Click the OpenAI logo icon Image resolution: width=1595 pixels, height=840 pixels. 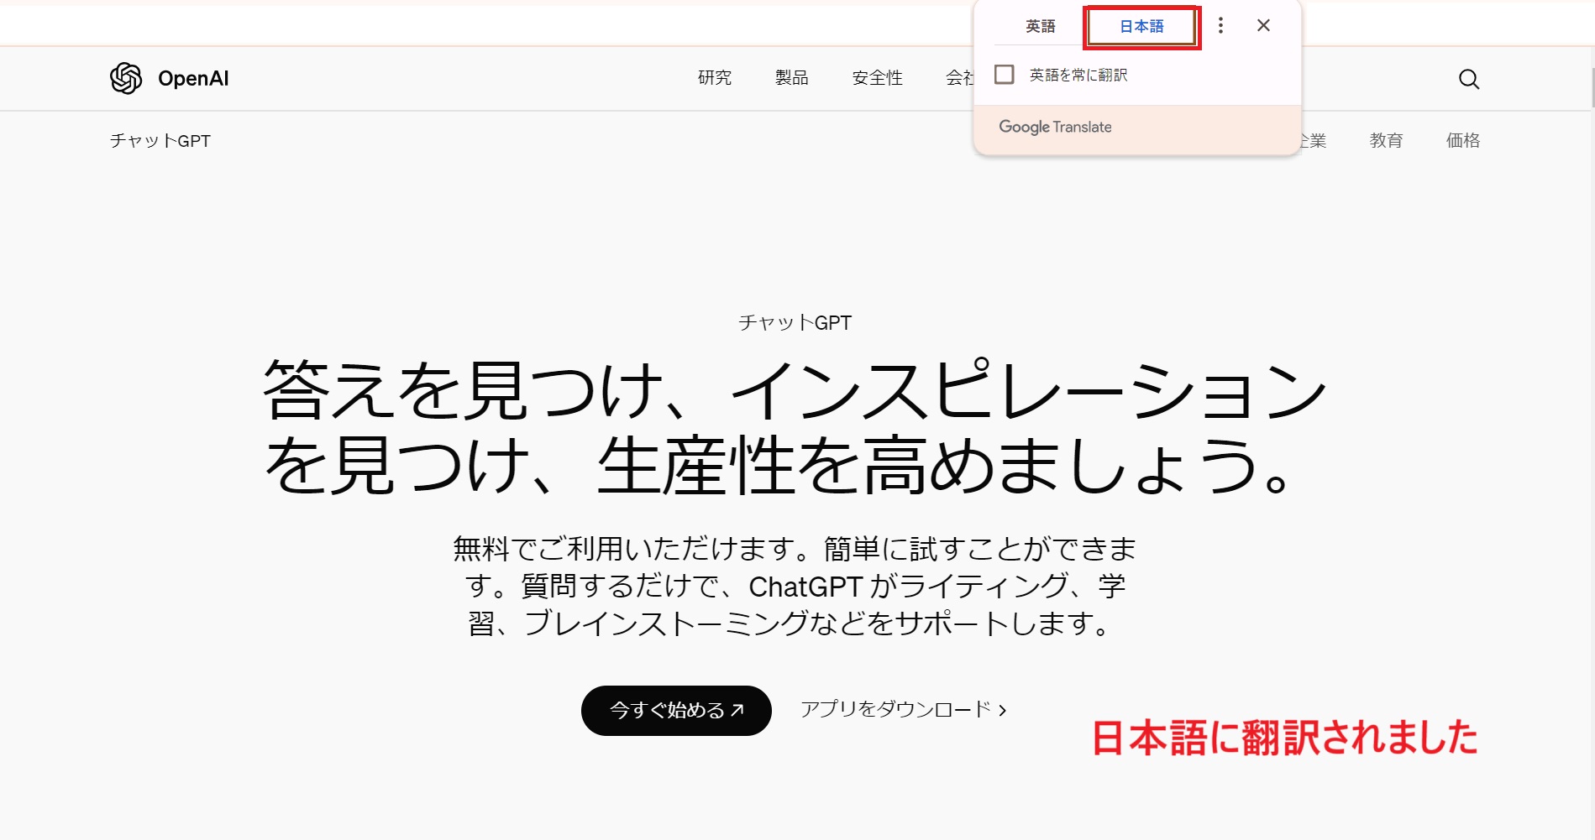[126, 78]
